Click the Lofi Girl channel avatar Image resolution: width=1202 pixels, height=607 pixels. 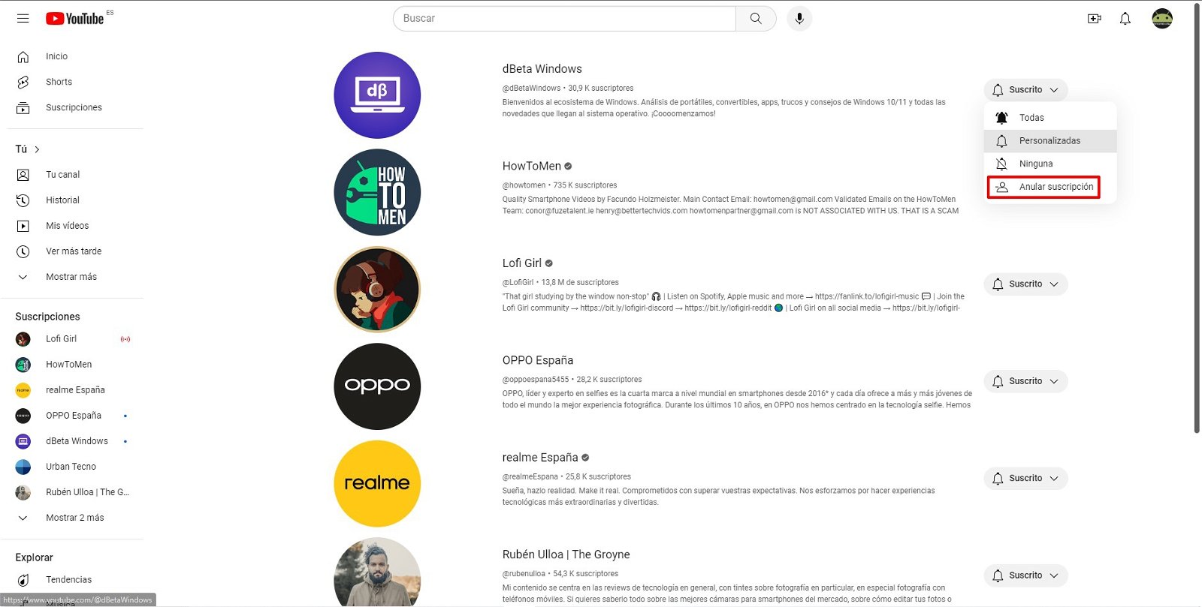(377, 290)
